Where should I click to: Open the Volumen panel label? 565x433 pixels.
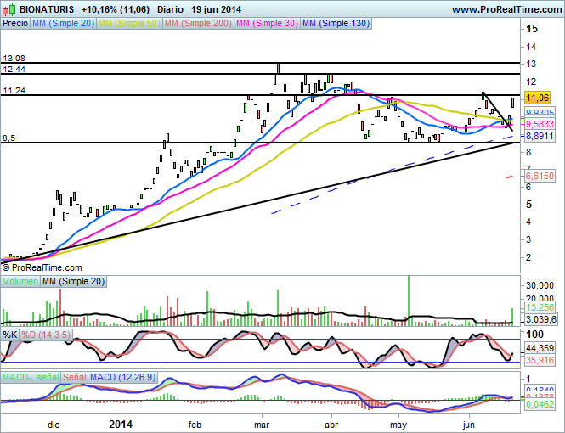(20, 281)
